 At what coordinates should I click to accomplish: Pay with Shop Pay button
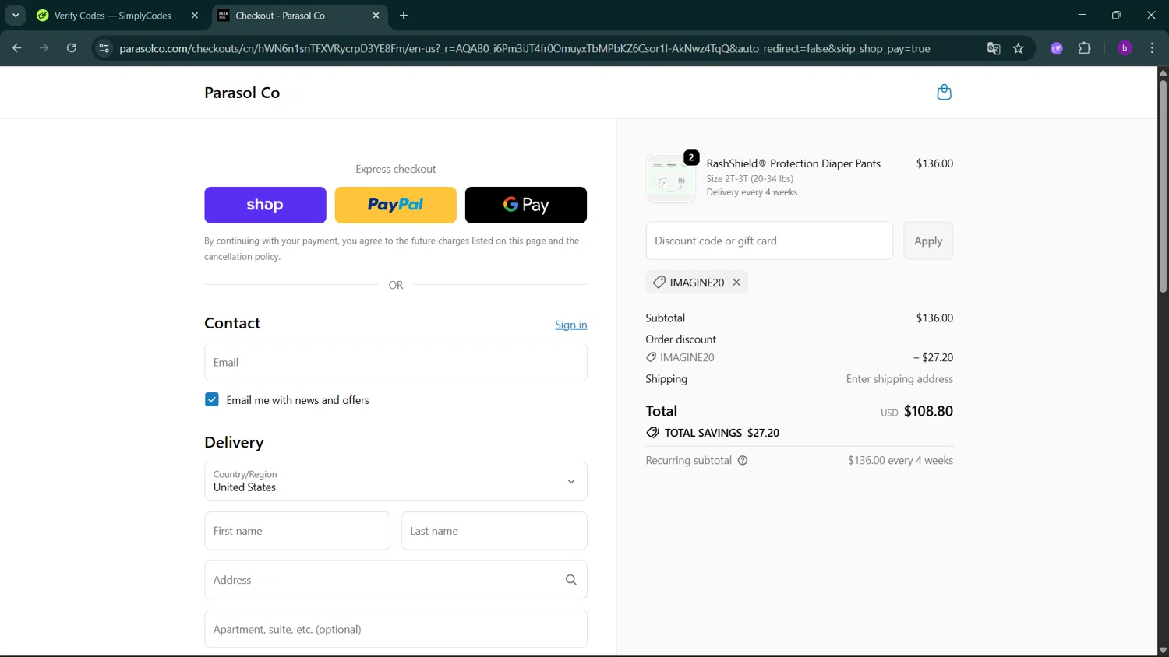[265, 205]
